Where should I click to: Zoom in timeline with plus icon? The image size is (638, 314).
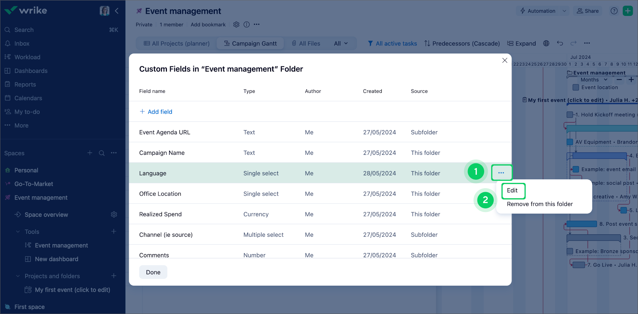point(631,80)
